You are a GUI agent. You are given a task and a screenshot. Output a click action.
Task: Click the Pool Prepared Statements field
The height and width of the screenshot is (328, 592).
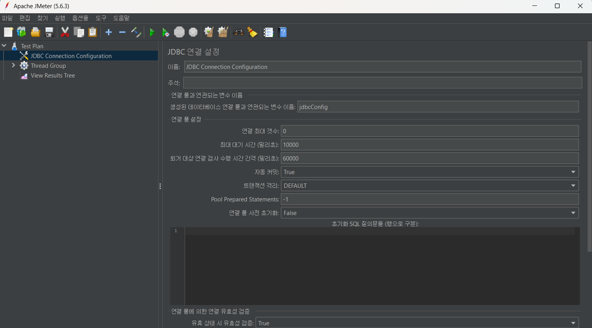coord(430,199)
